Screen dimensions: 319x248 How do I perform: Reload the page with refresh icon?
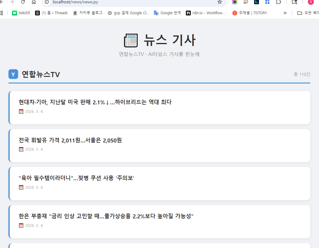point(23,2)
